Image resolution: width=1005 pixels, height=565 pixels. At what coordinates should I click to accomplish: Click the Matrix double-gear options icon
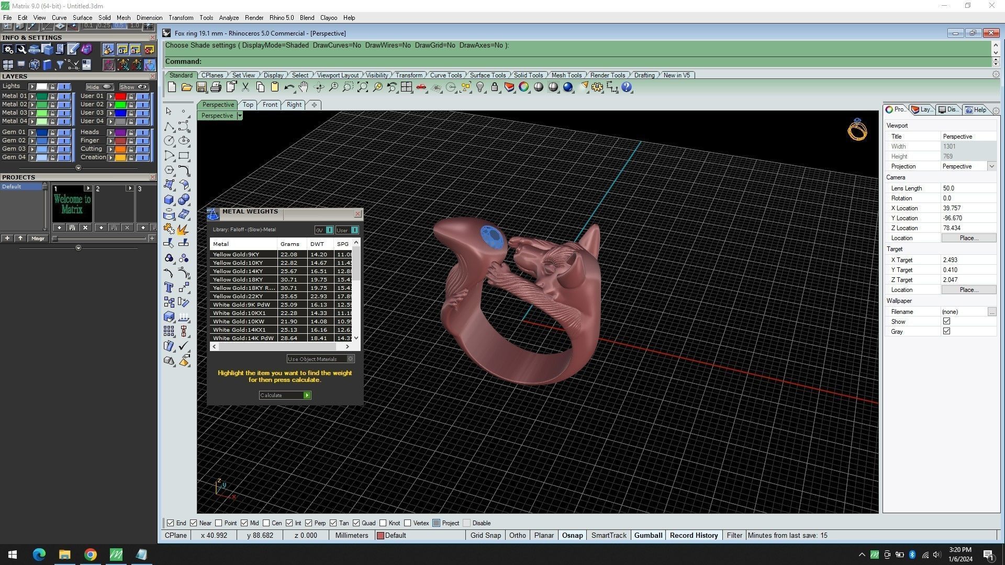pyautogui.click(x=8, y=49)
